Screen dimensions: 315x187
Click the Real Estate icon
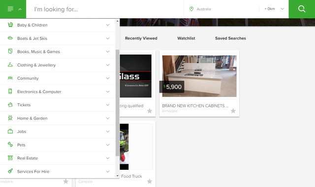point(10,158)
